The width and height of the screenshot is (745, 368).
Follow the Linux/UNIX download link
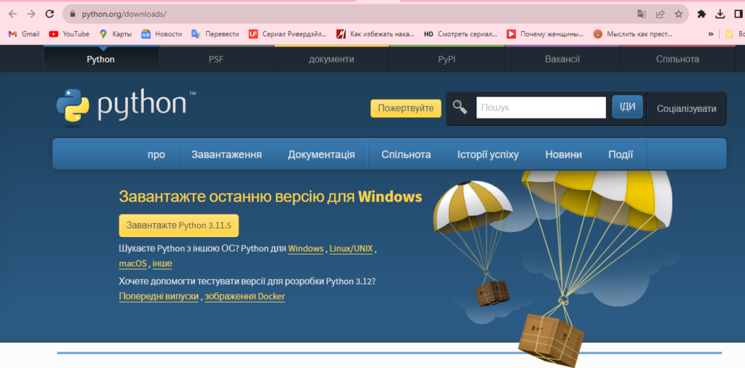pos(351,249)
